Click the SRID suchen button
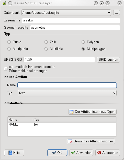 [108, 60]
